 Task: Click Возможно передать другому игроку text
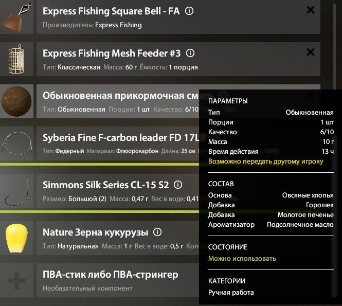coord(266,161)
